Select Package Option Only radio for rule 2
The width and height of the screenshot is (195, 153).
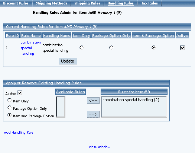[x=111, y=48]
